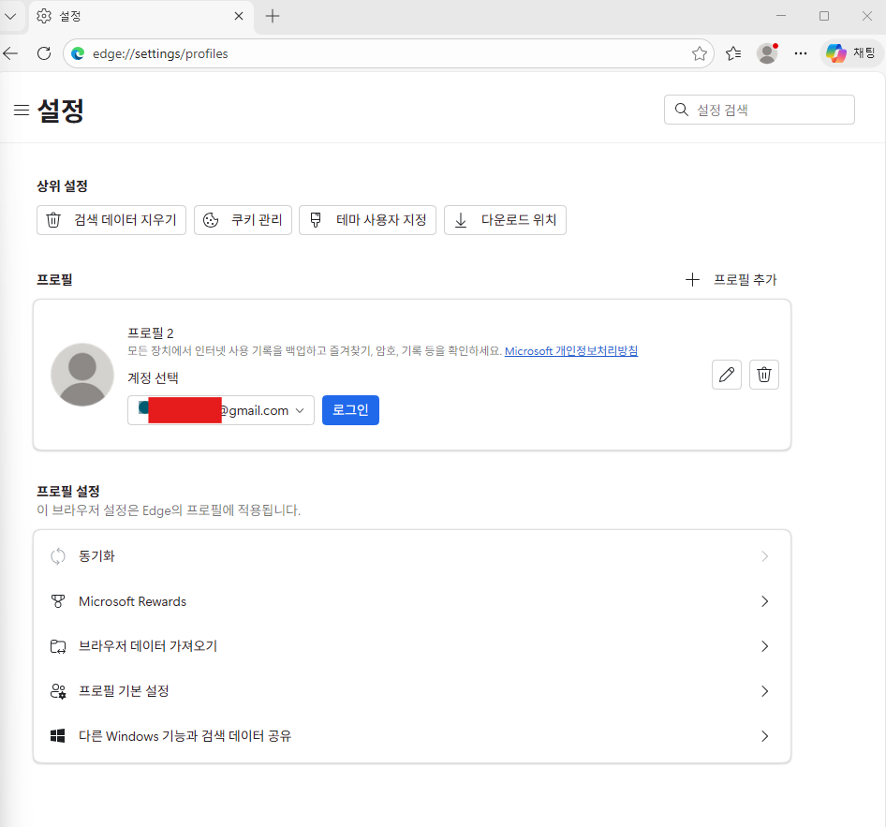The height and width of the screenshot is (827, 886).
Task: Open the Microsoft 개인정보처리방침 link
Action: [571, 350]
